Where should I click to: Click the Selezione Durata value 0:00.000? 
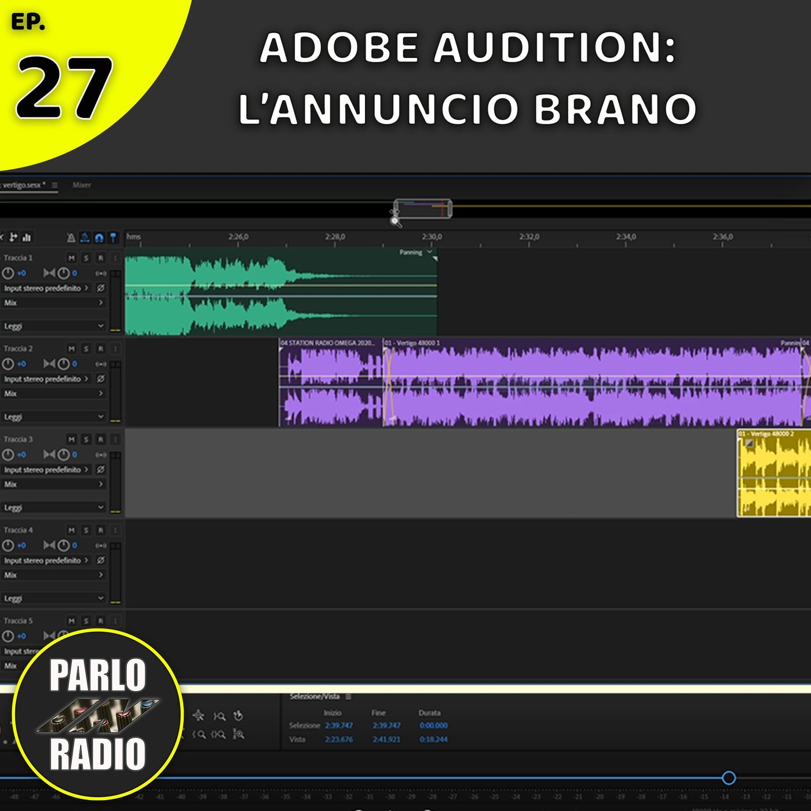click(x=433, y=725)
